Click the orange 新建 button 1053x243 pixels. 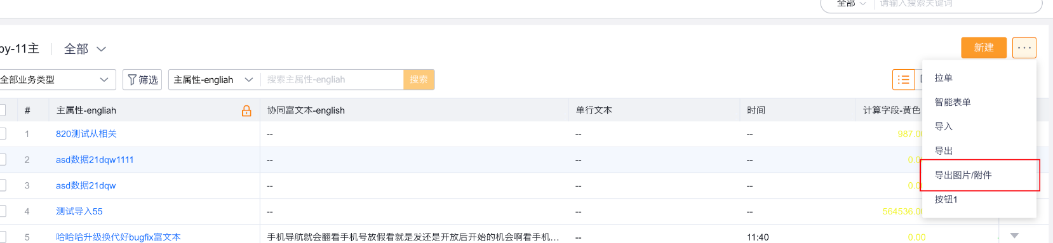pyautogui.click(x=984, y=48)
